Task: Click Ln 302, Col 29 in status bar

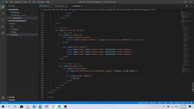Action: (143, 103)
